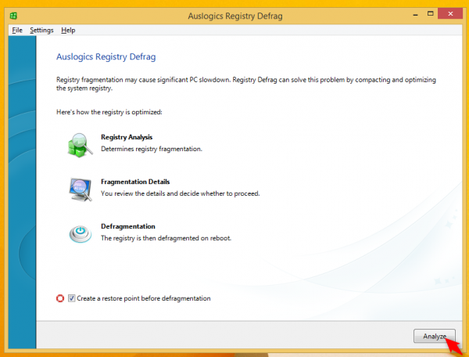Open the Settings menu
469x357 pixels.
click(x=41, y=30)
